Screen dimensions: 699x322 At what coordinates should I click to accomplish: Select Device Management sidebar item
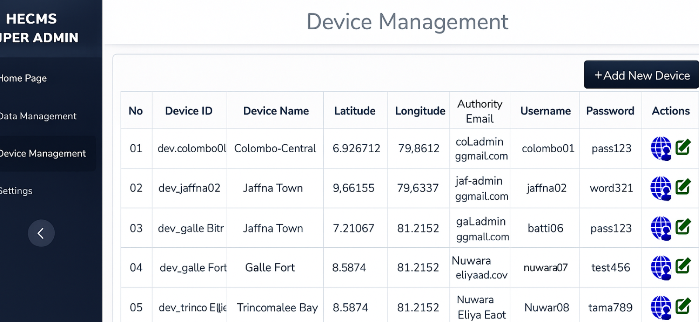click(x=43, y=153)
